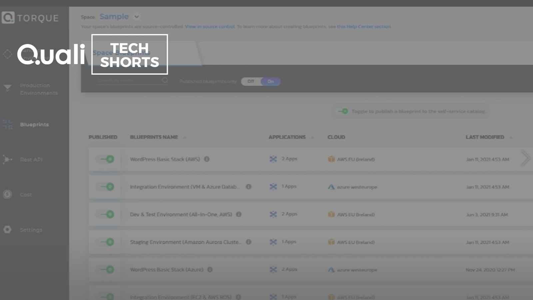
Task: Click info icon beside WordPress Basic Stack (AWS)
Action: (207, 159)
